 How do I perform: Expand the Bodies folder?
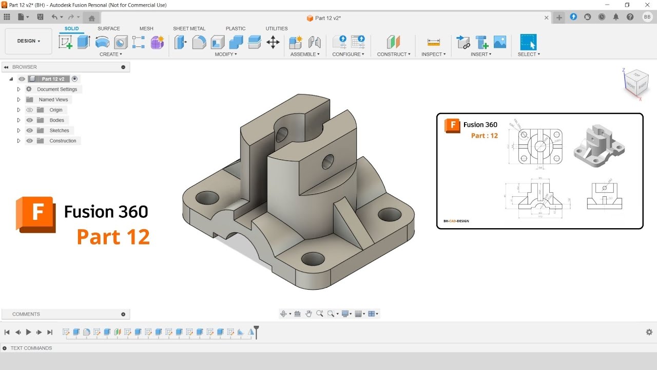tap(19, 120)
